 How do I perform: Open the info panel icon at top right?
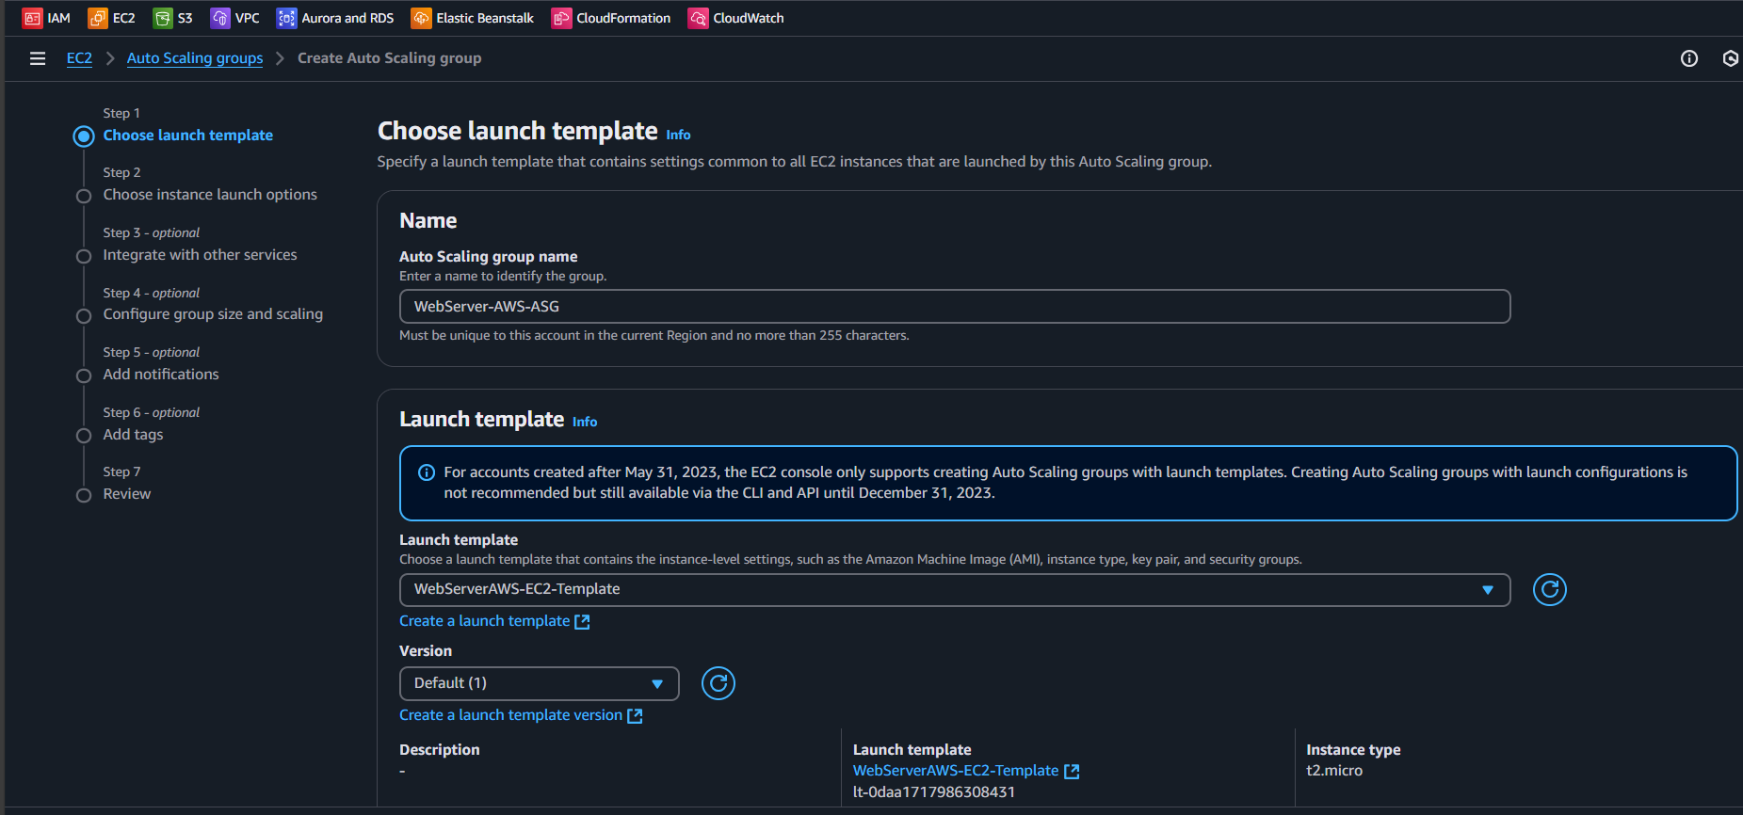tap(1689, 58)
